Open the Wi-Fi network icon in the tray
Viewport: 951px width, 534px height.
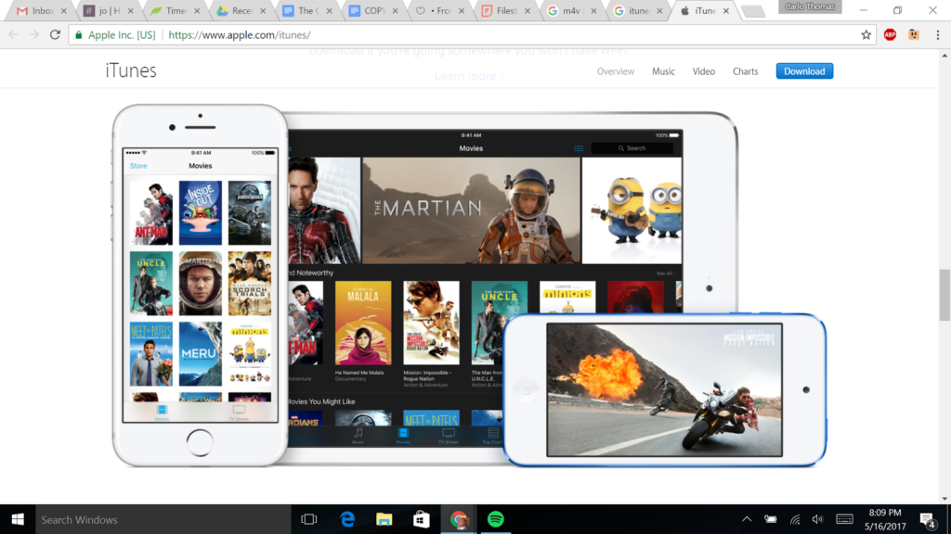(x=795, y=519)
